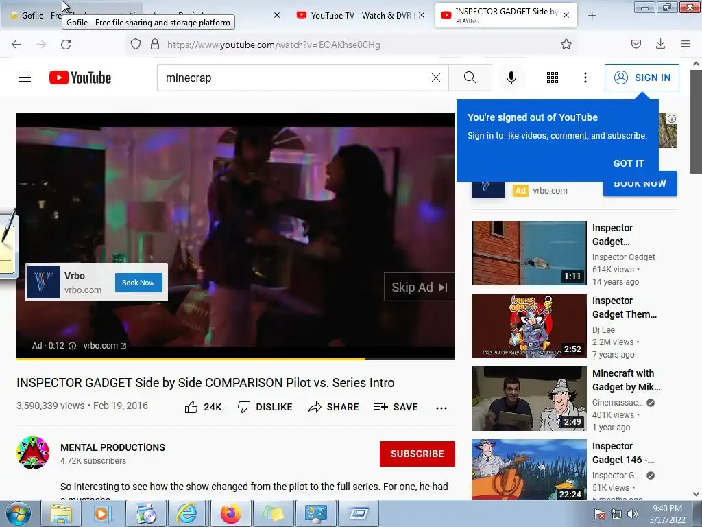This screenshot has width=702, height=527.
Task: Reload the current page
Action: click(66, 45)
